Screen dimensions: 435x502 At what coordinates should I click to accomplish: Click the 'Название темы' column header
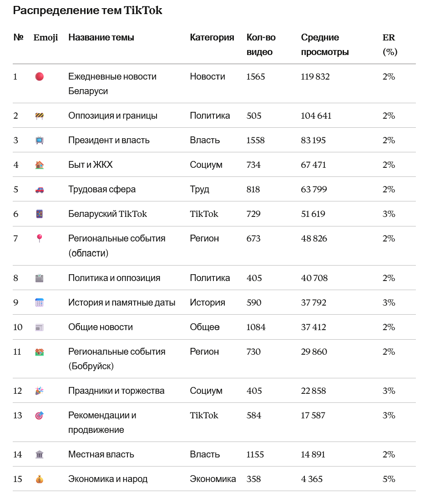click(x=101, y=38)
